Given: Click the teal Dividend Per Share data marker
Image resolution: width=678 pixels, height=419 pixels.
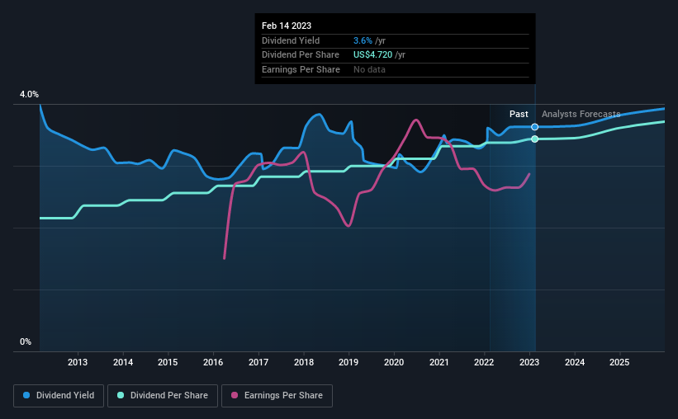Looking at the screenshot, I should point(535,139).
